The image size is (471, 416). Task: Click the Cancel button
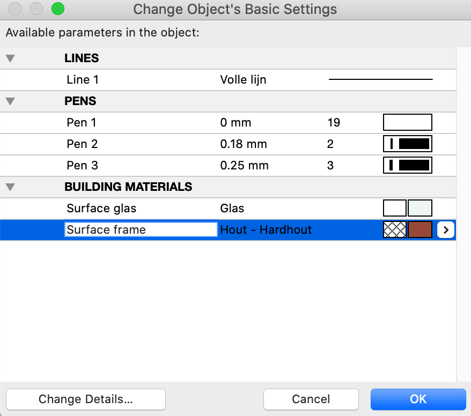(311, 399)
